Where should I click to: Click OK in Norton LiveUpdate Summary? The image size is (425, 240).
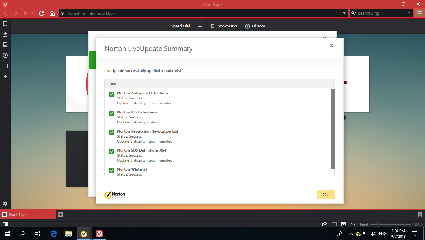click(326, 195)
